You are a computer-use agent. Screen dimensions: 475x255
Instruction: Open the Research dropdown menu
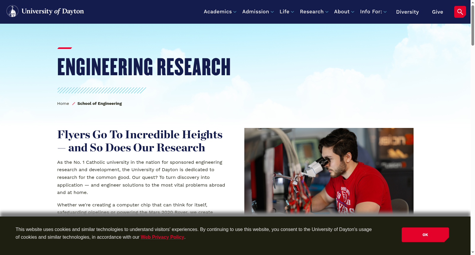[314, 12]
